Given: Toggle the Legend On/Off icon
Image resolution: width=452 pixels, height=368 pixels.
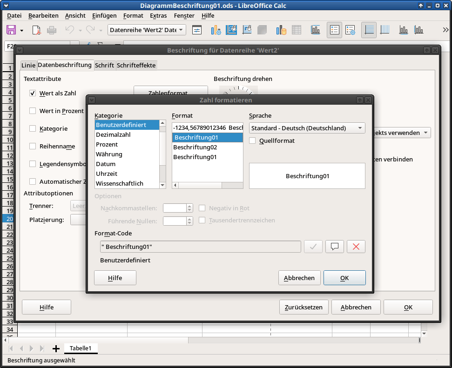Looking at the screenshot, I should pyautogui.click(x=334, y=30).
